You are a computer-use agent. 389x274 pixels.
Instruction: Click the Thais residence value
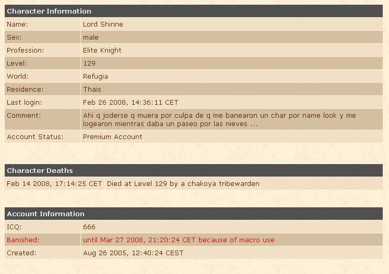click(x=92, y=90)
